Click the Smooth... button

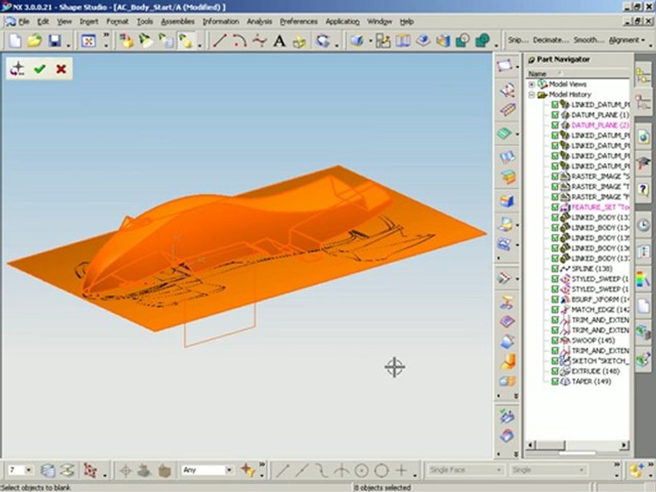tap(588, 40)
